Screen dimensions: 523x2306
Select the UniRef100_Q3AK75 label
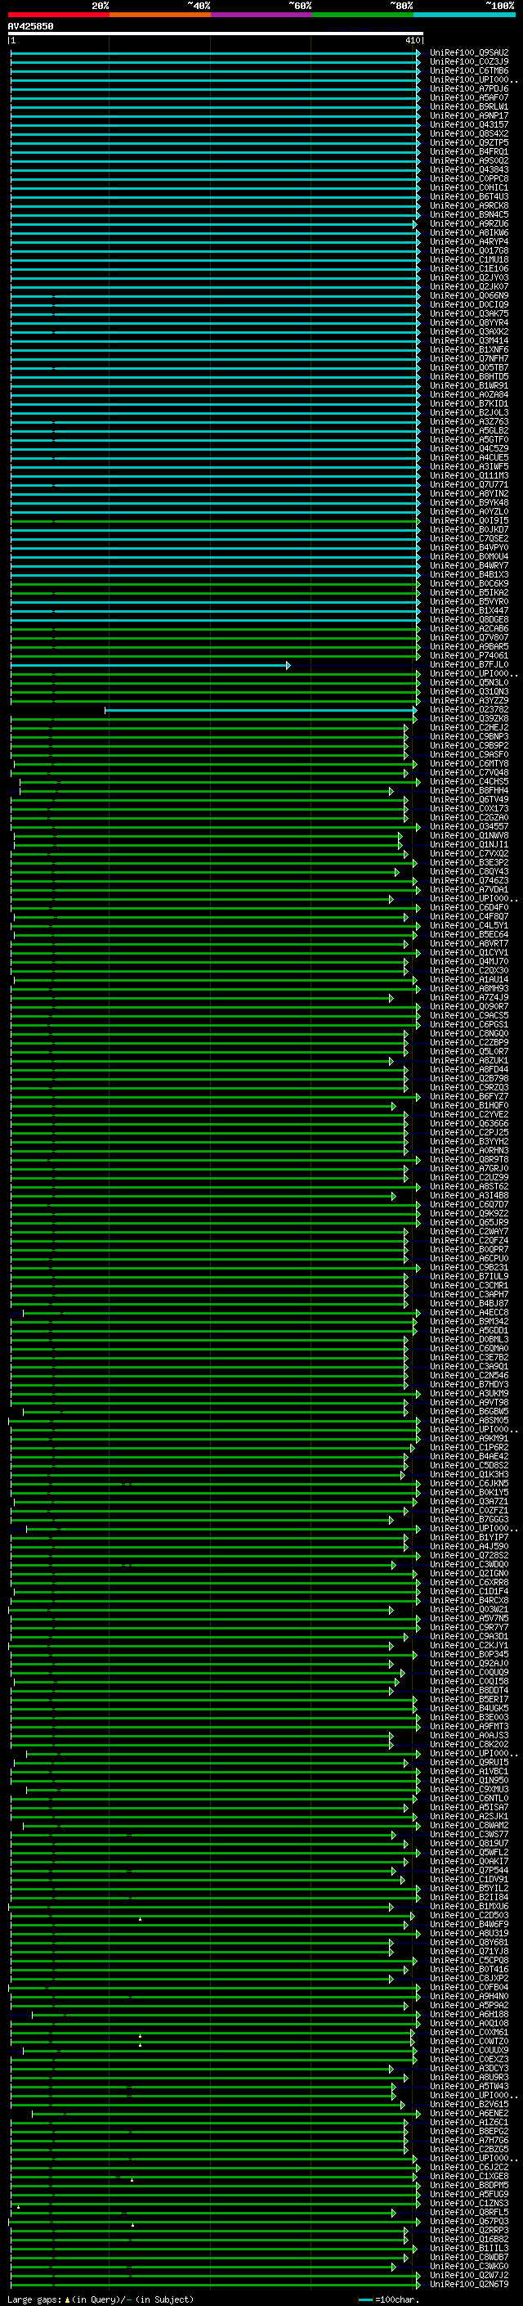point(469,314)
